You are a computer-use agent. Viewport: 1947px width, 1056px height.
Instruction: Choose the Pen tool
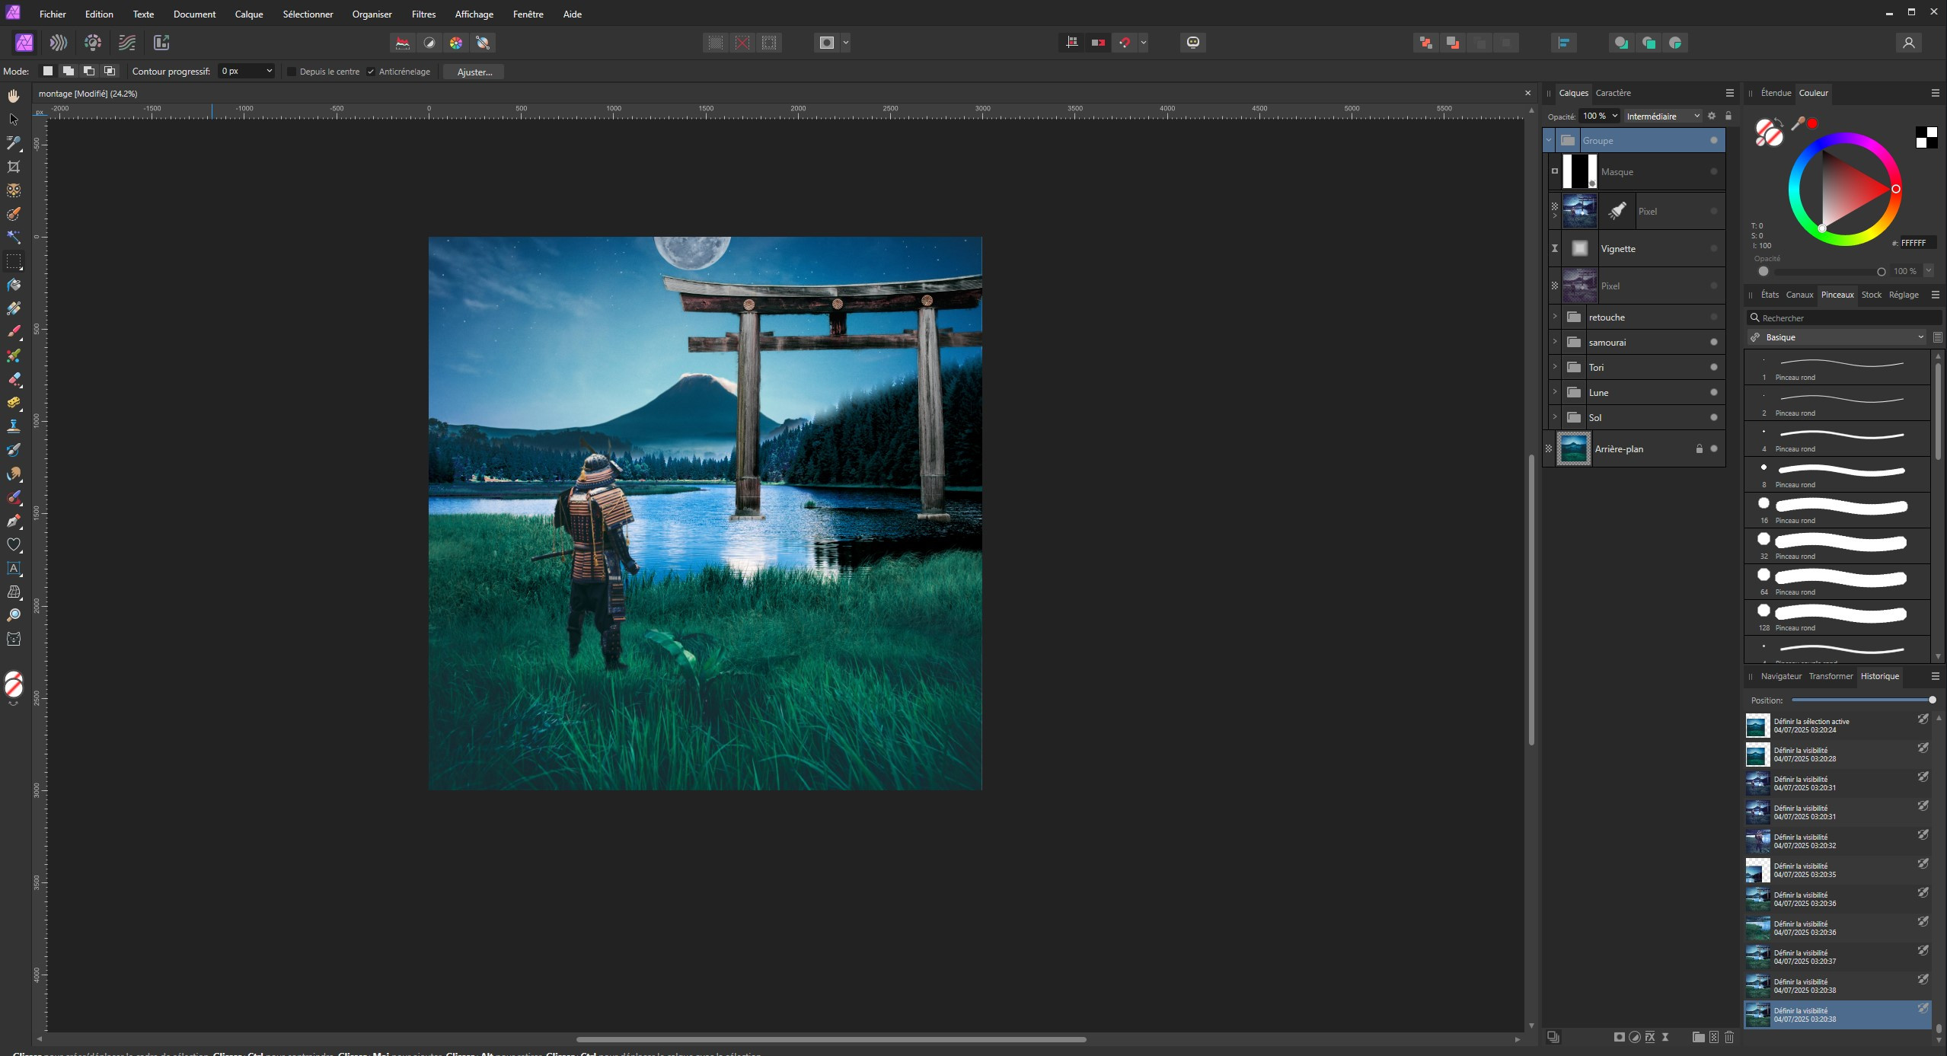click(14, 521)
